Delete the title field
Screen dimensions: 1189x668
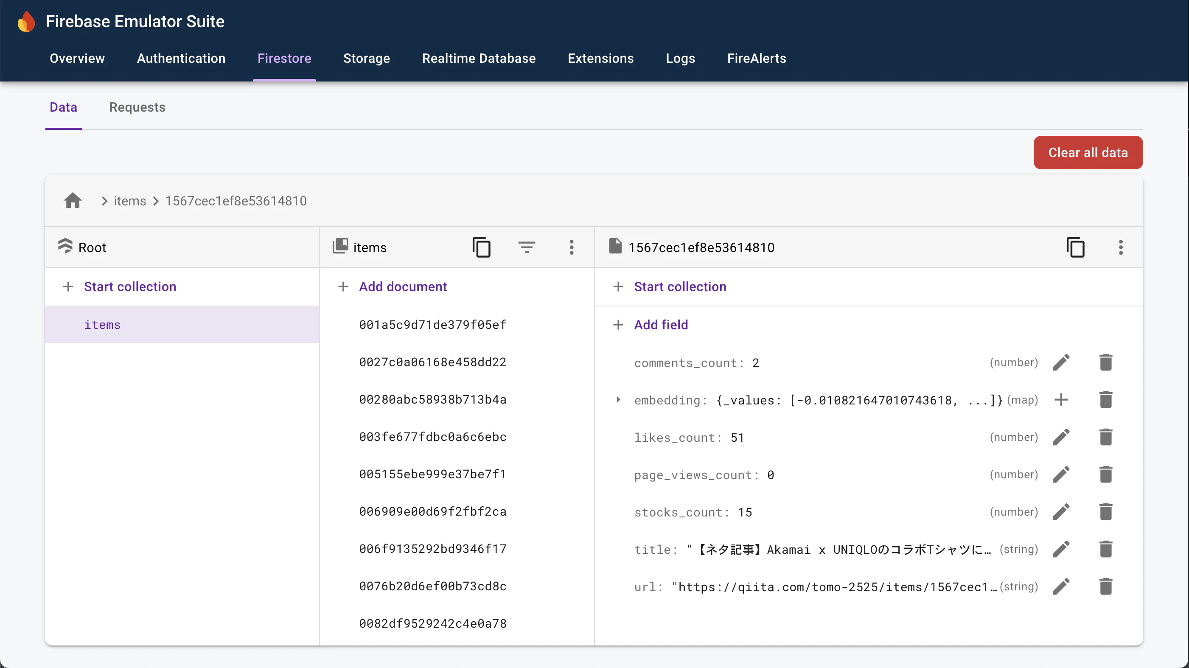tap(1105, 549)
